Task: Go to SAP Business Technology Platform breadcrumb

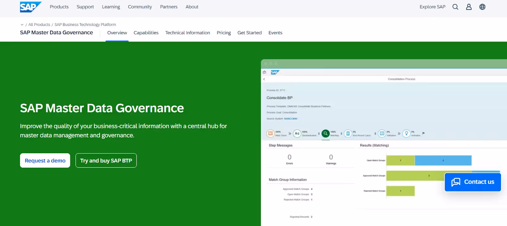Action: coord(85,25)
